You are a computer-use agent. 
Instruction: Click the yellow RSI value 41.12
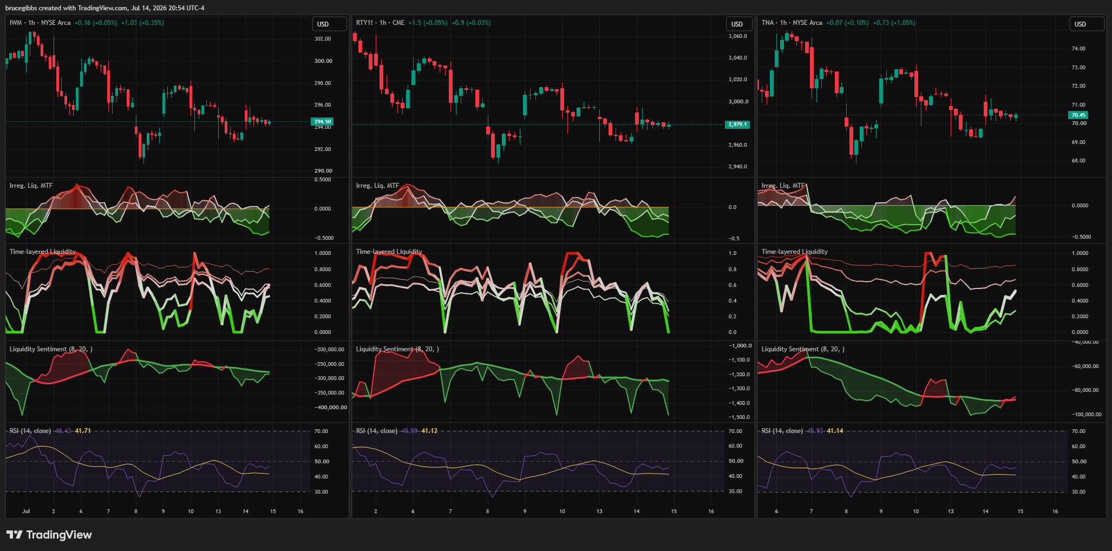[x=429, y=431]
